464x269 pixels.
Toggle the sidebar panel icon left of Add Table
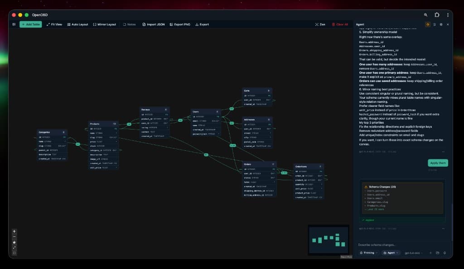pos(14,24)
